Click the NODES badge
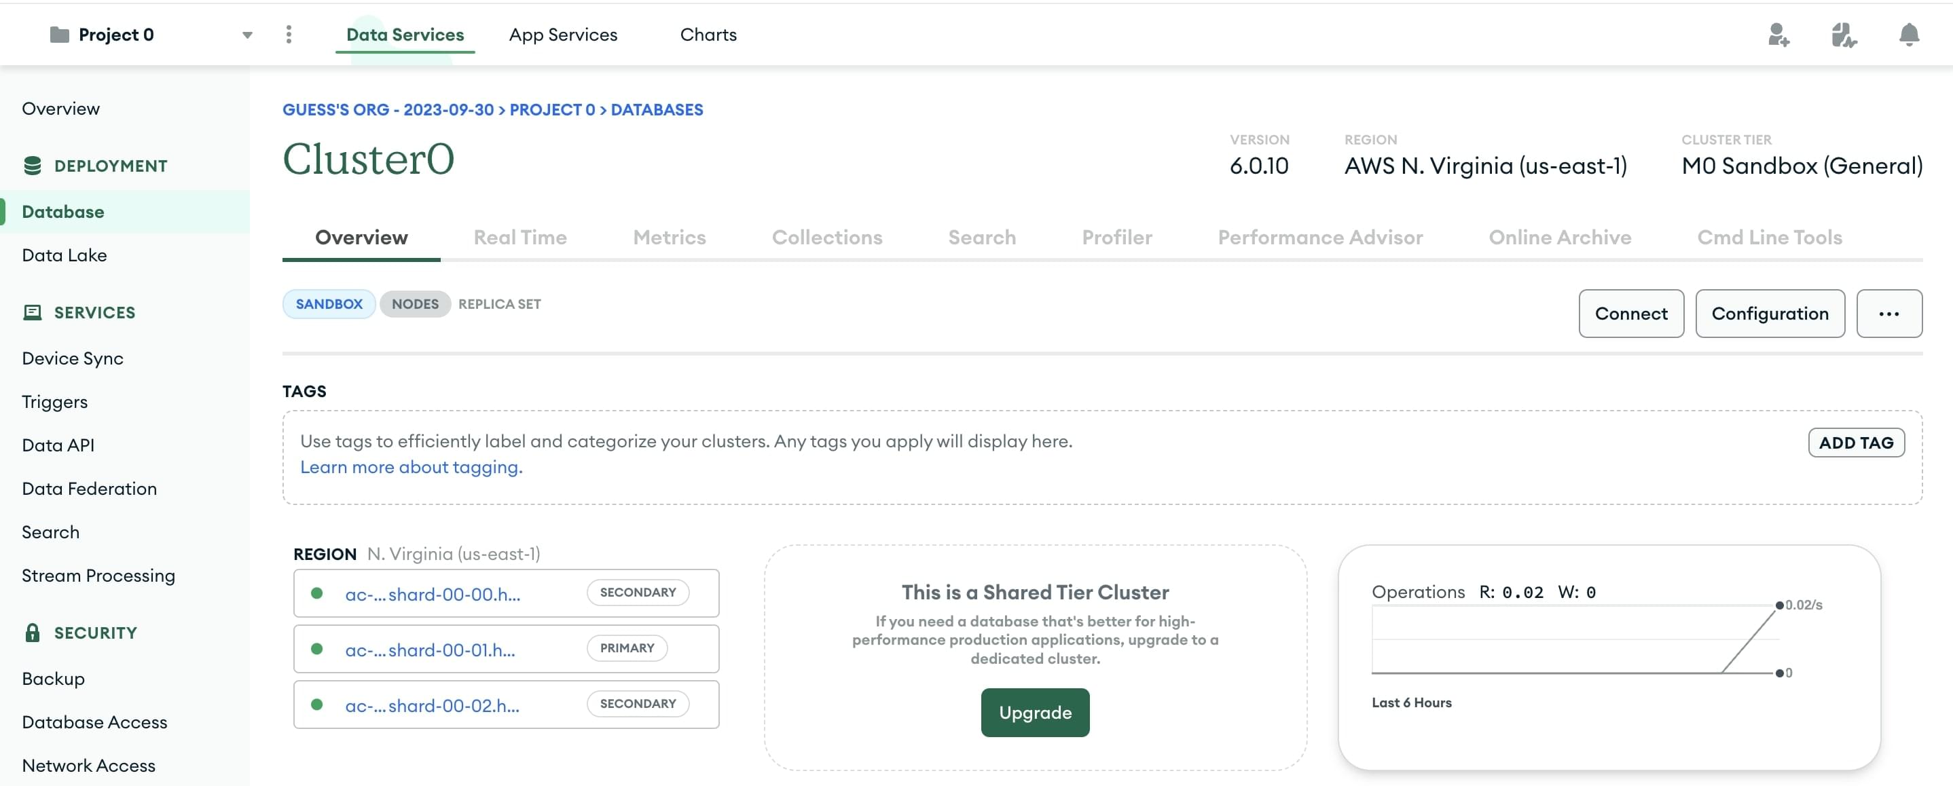 (415, 304)
